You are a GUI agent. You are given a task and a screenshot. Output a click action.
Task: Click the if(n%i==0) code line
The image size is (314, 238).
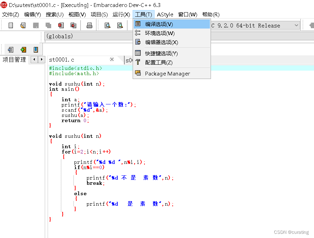pos(89,167)
